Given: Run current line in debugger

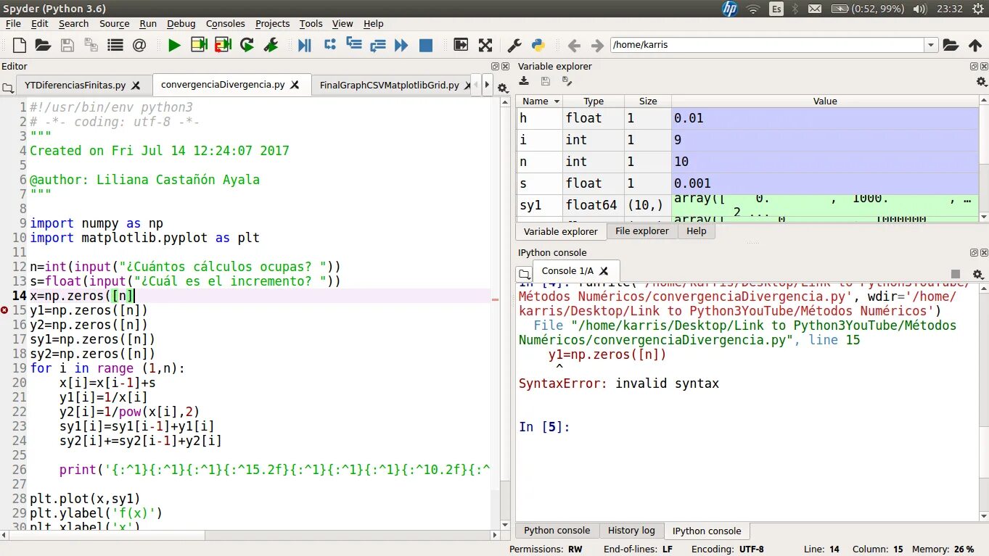Looking at the screenshot, I should tap(329, 45).
